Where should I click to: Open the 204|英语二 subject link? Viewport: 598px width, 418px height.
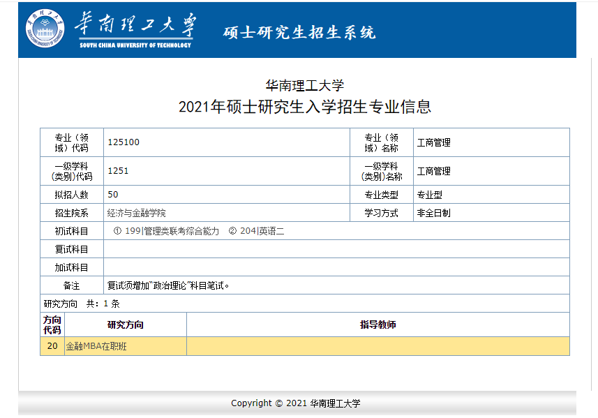[x=262, y=231]
